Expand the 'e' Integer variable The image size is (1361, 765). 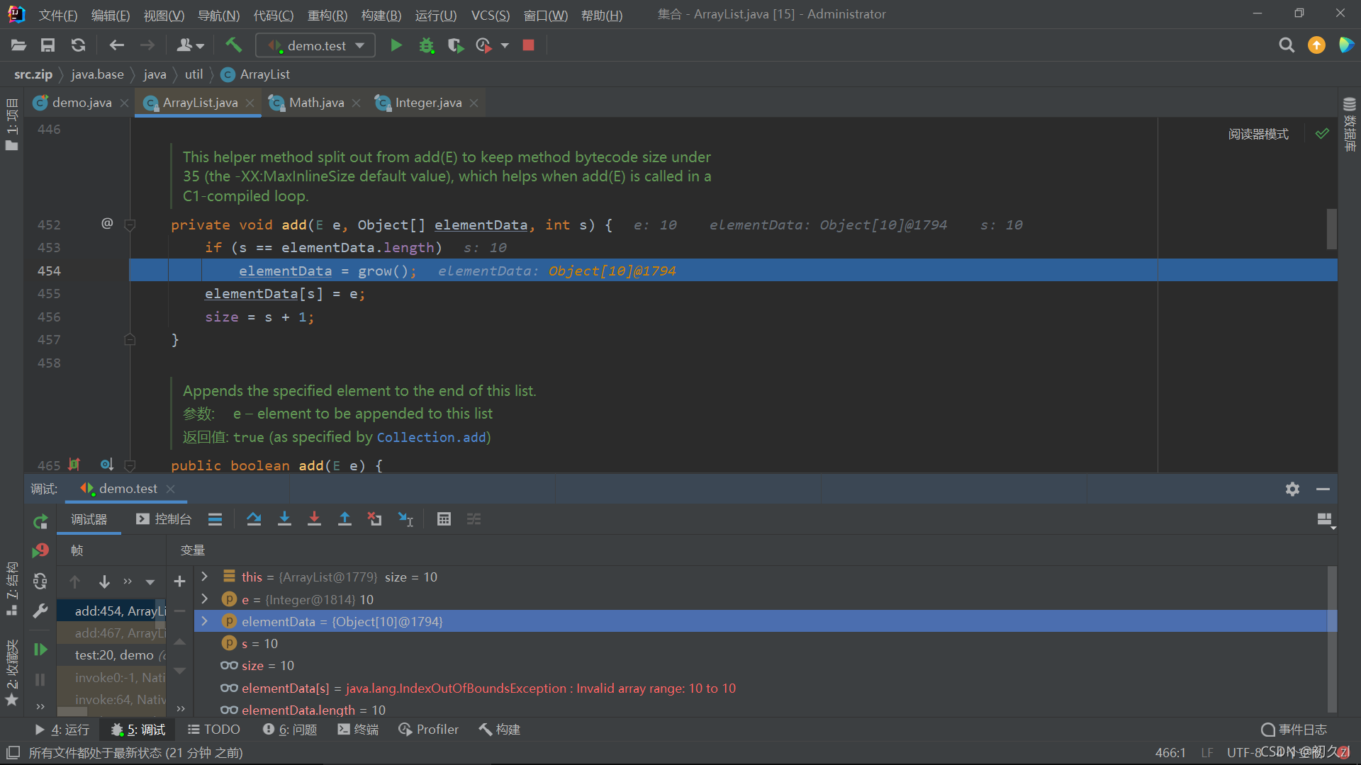pyautogui.click(x=205, y=599)
